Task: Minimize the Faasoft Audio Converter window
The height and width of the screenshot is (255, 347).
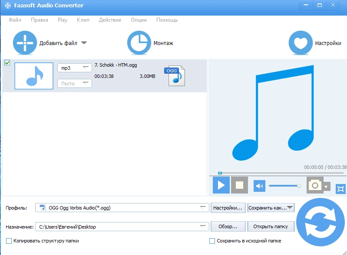Action: click(306, 5)
